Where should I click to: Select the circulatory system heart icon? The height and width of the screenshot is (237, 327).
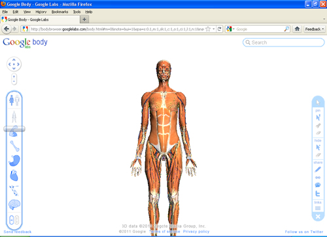[x=14, y=175]
